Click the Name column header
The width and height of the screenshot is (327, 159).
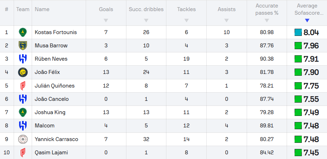pyautogui.click(x=42, y=9)
